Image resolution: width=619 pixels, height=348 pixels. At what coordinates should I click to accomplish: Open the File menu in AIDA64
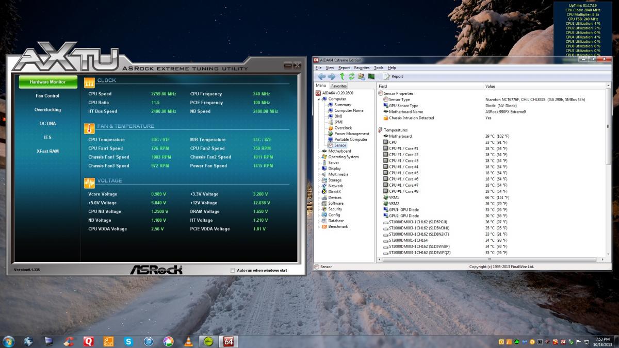coord(318,68)
